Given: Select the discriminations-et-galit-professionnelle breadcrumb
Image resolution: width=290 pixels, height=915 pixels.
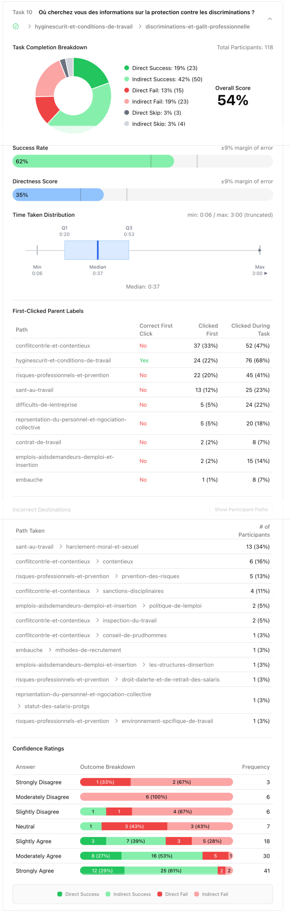Looking at the screenshot, I should tap(197, 26).
